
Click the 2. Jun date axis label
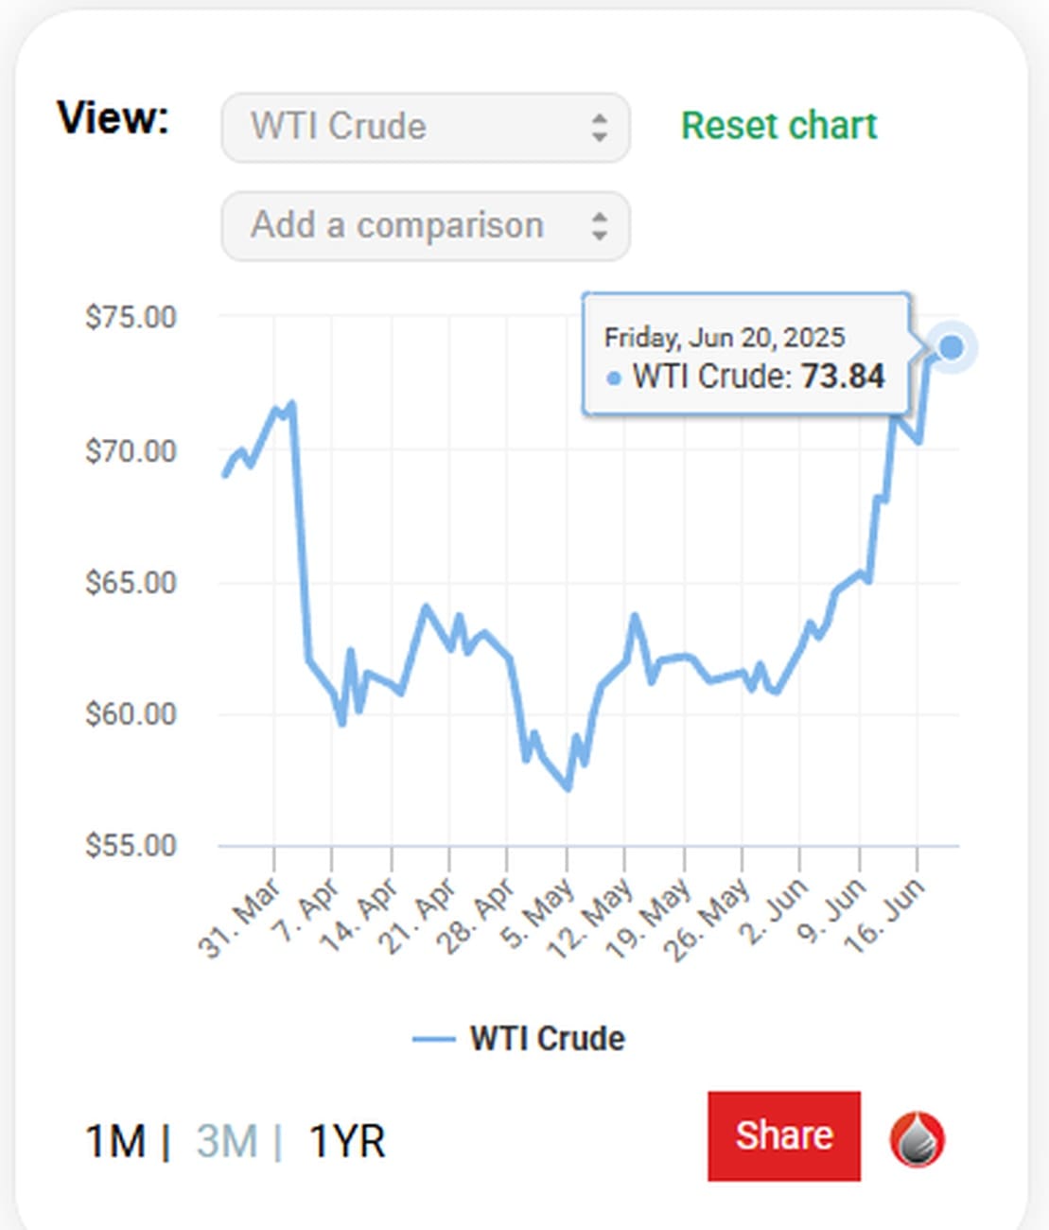pyautogui.click(x=775, y=911)
